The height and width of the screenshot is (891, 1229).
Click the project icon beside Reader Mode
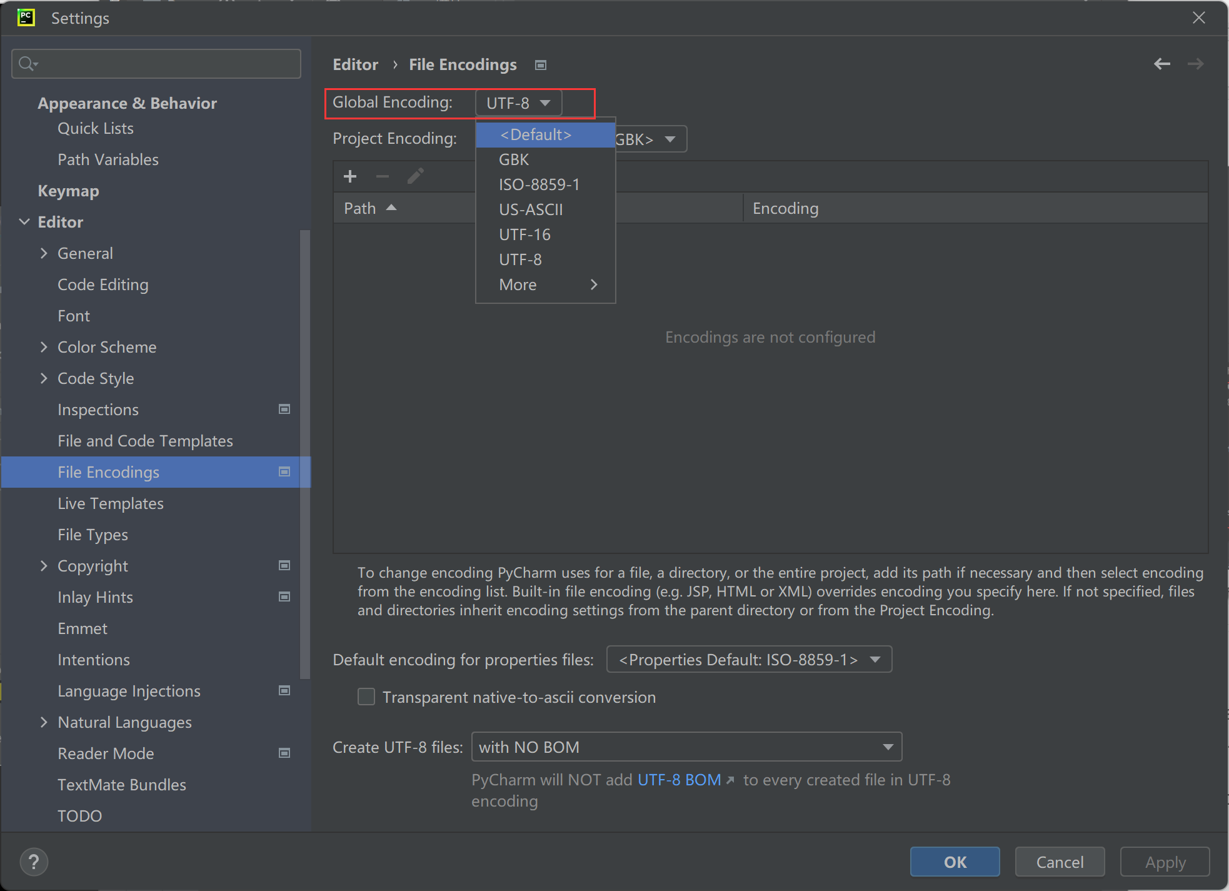click(x=284, y=753)
